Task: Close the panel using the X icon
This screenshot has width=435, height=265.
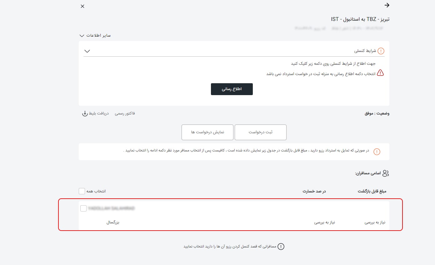Action: (x=82, y=6)
